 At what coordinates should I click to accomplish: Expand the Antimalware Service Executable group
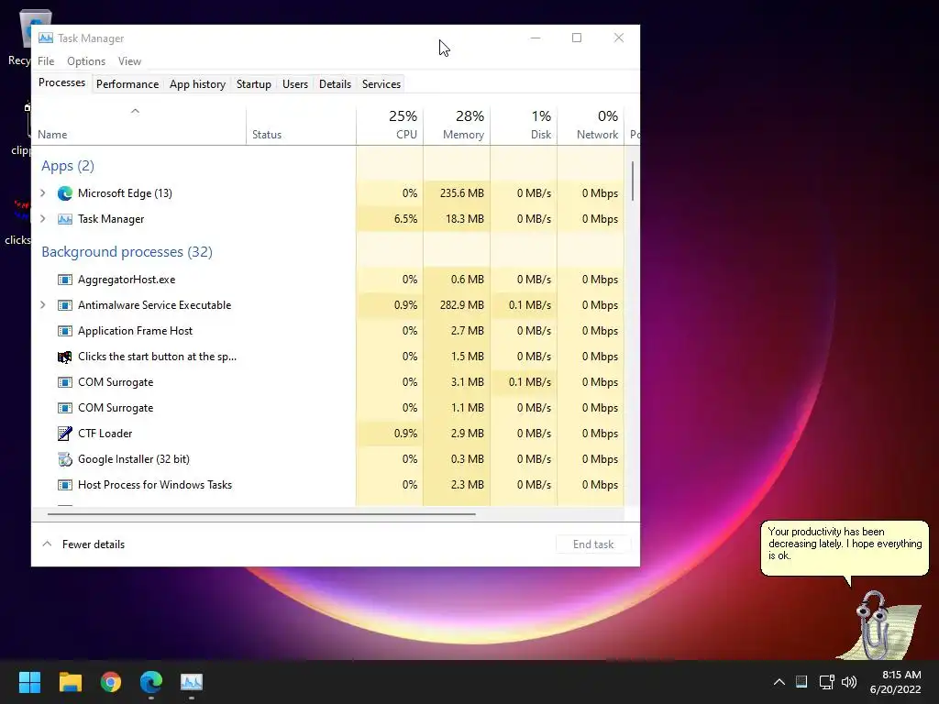point(42,305)
